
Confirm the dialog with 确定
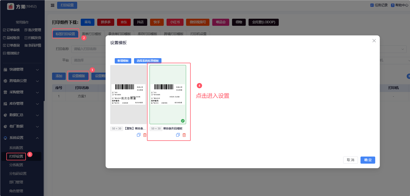[368, 160]
